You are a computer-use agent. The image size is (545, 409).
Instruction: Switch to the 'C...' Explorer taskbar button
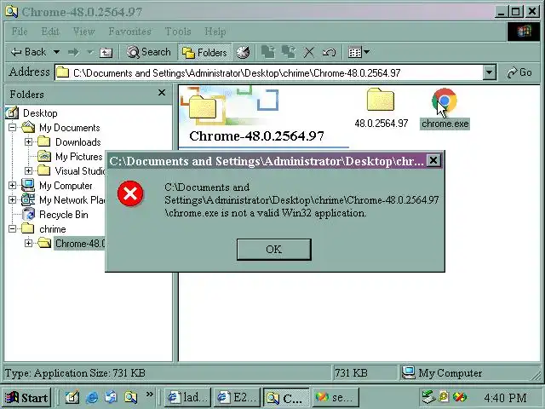286,398
